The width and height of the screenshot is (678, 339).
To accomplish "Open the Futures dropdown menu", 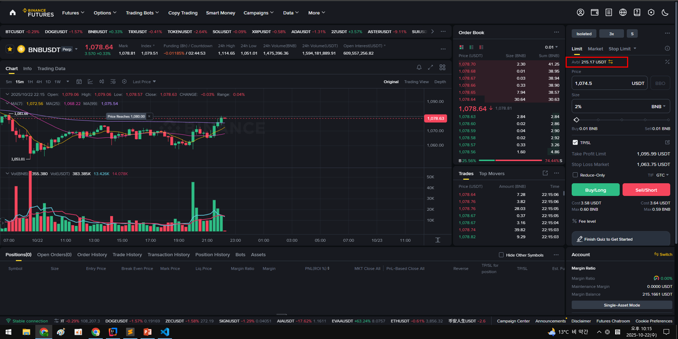I will 73,13.
